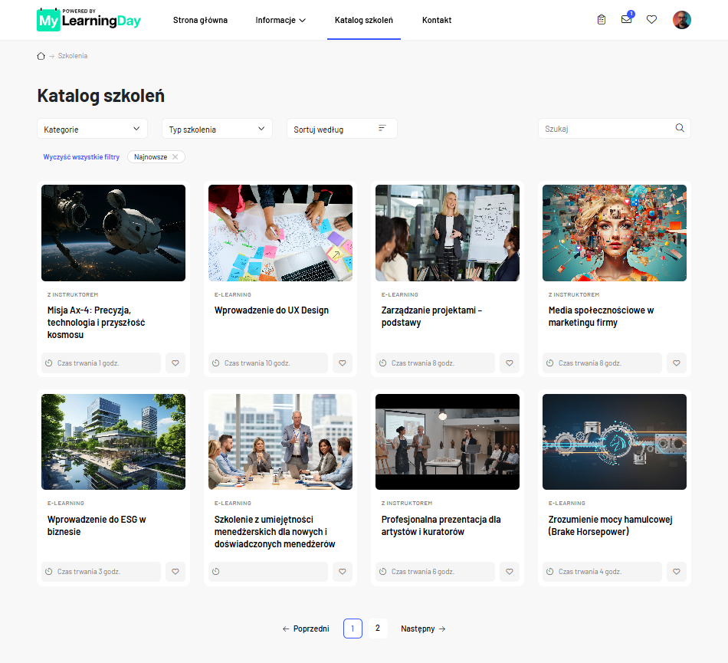
Task: Open the ESG green city thumbnail
Action: pyautogui.click(x=113, y=441)
